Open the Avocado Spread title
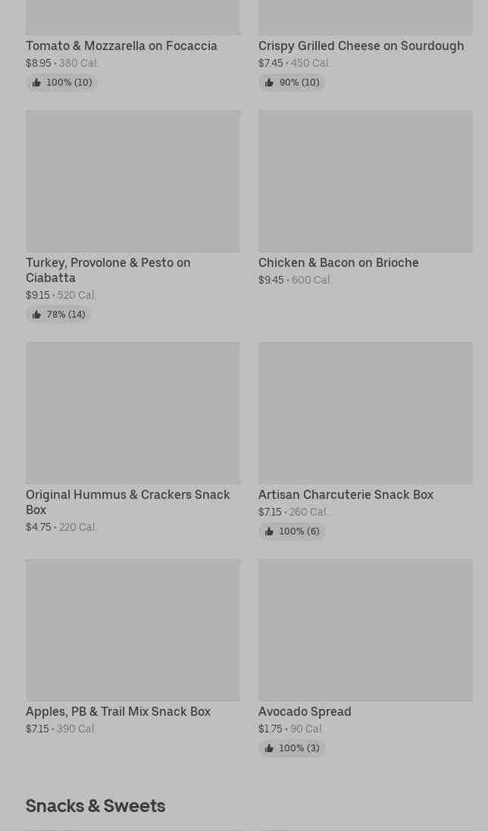Image resolution: width=488 pixels, height=831 pixels. point(305,711)
